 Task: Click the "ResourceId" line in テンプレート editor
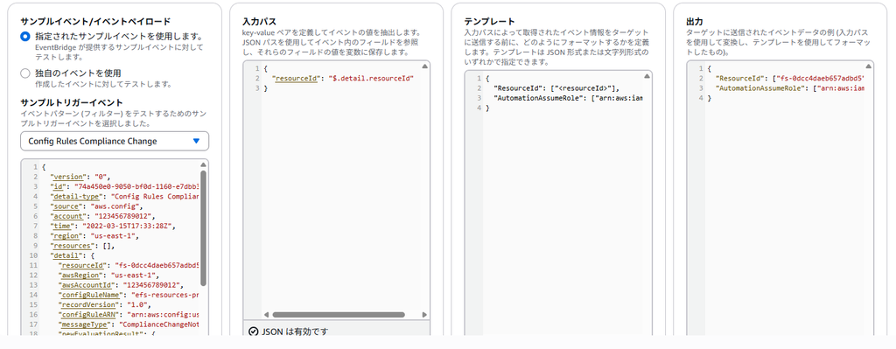point(556,88)
